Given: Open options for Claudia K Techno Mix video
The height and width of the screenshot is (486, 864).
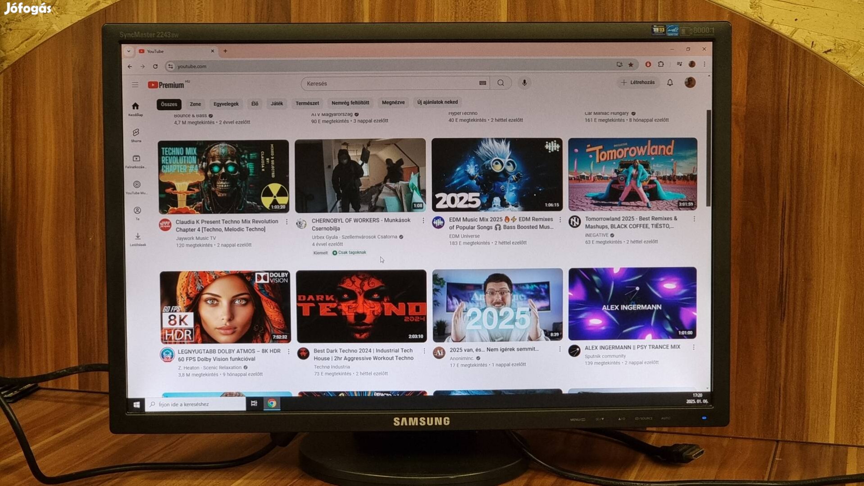Looking at the screenshot, I should pyautogui.click(x=286, y=222).
